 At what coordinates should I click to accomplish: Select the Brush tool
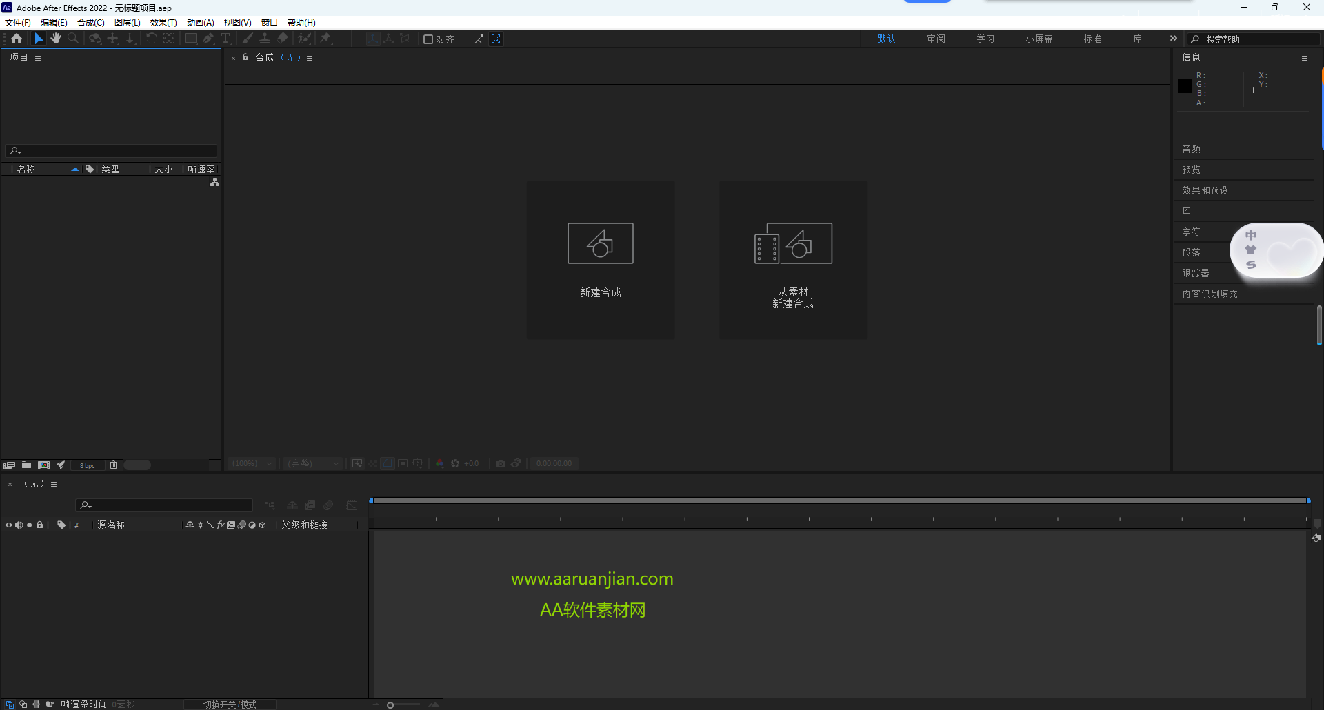[248, 39]
